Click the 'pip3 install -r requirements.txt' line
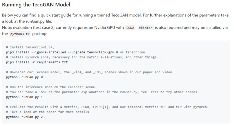Viewport: 234px width, 126px height. tap(37, 62)
